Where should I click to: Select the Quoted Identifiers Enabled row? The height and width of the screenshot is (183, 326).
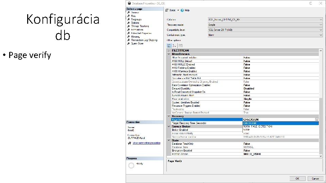[x=245, y=102]
